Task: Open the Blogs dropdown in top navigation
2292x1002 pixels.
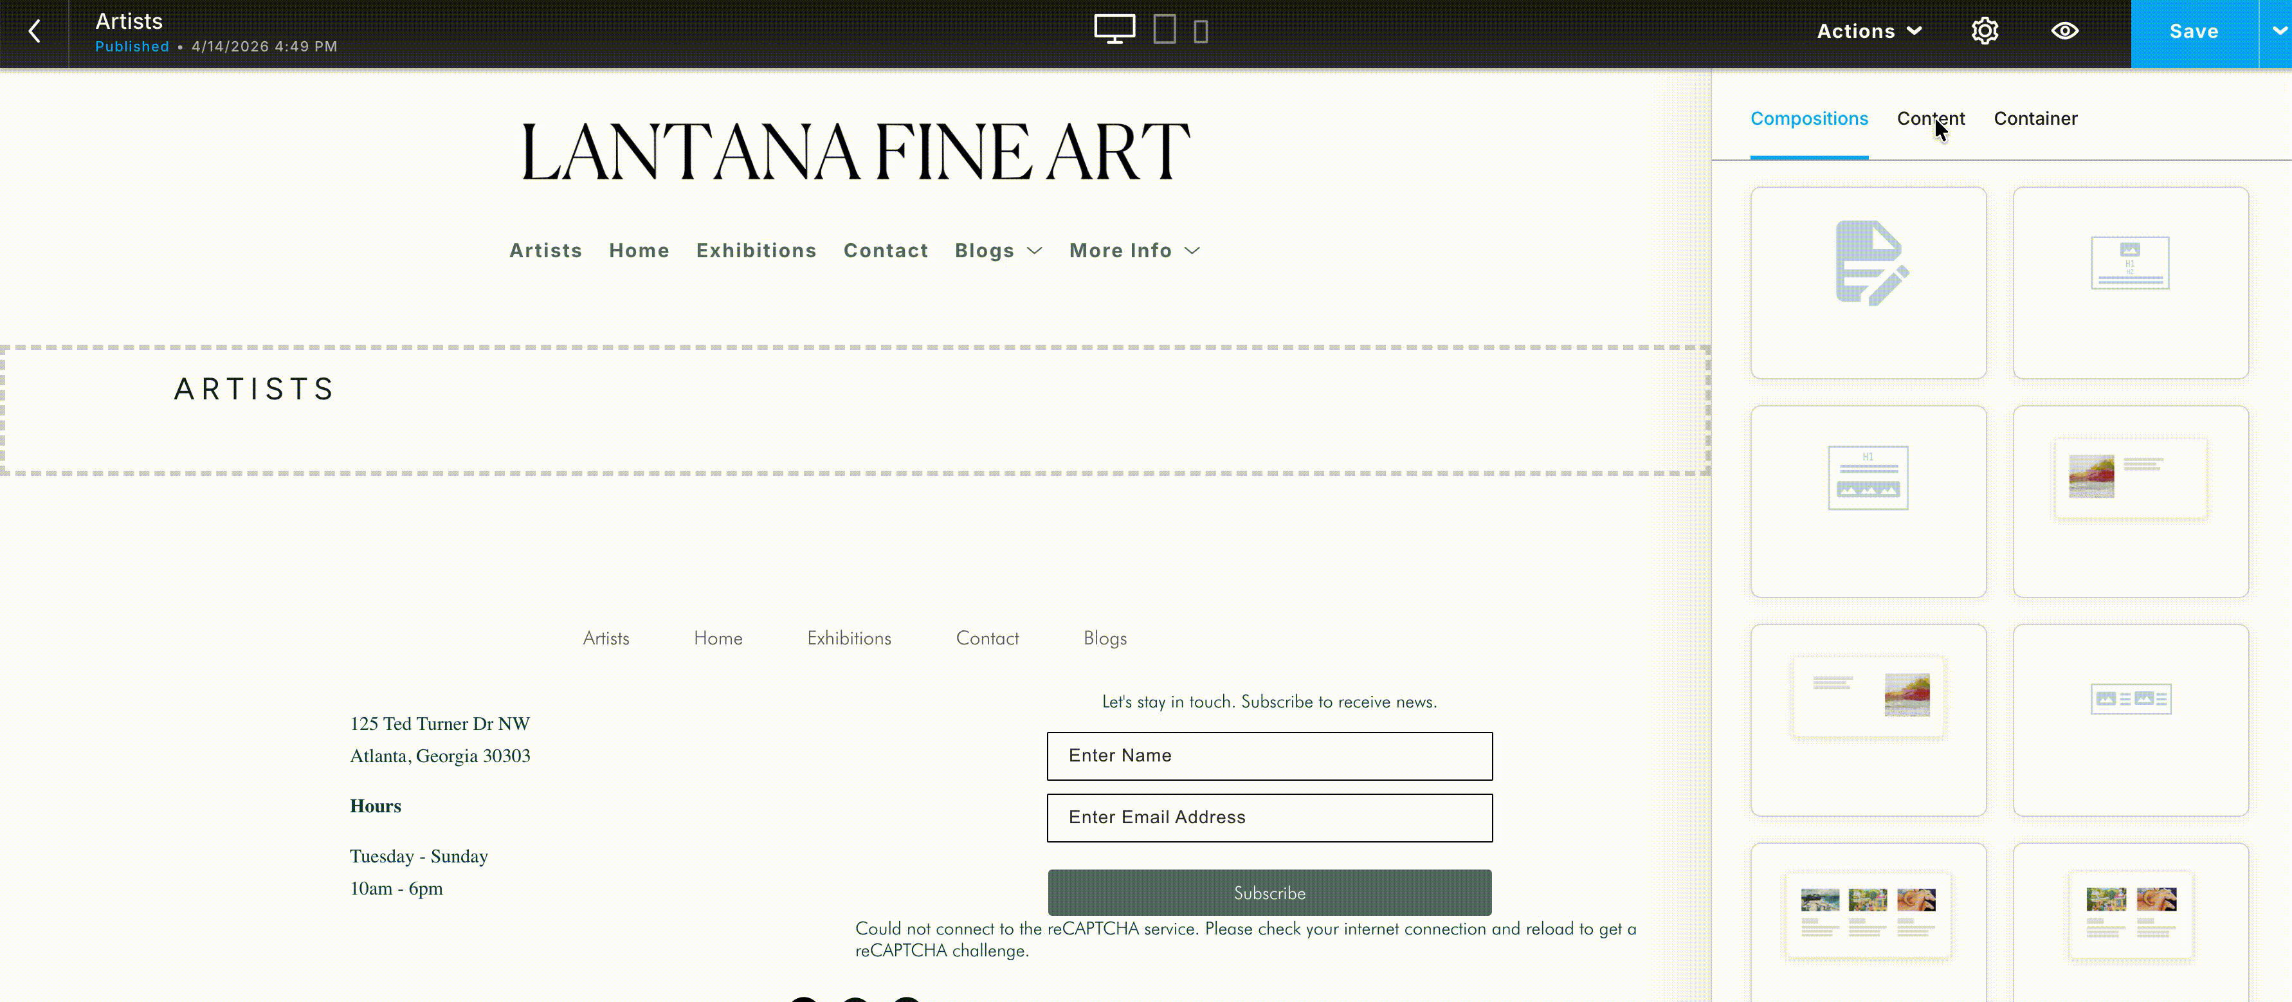Action: [x=997, y=250]
